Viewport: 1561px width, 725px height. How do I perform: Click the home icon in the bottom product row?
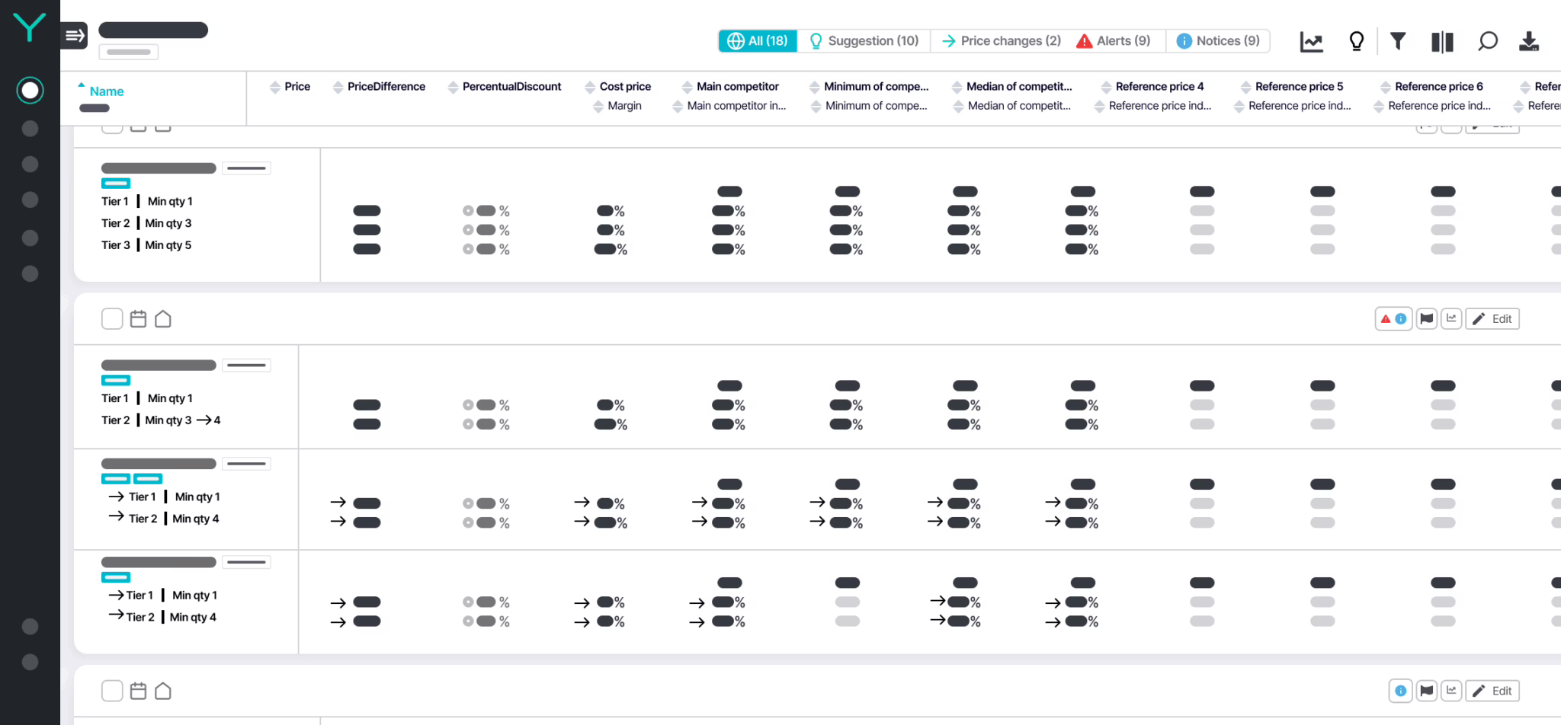162,690
